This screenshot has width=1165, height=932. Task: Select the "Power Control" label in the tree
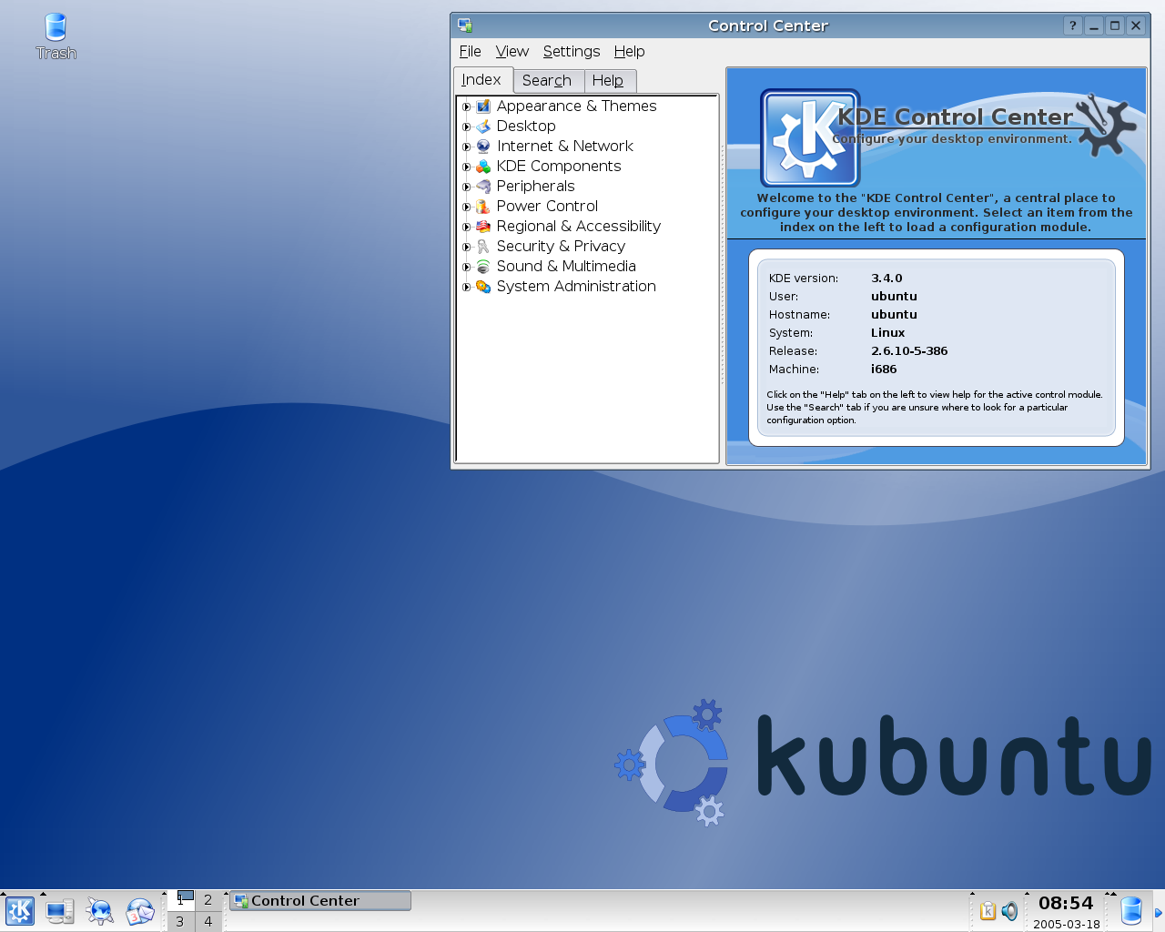coord(547,207)
